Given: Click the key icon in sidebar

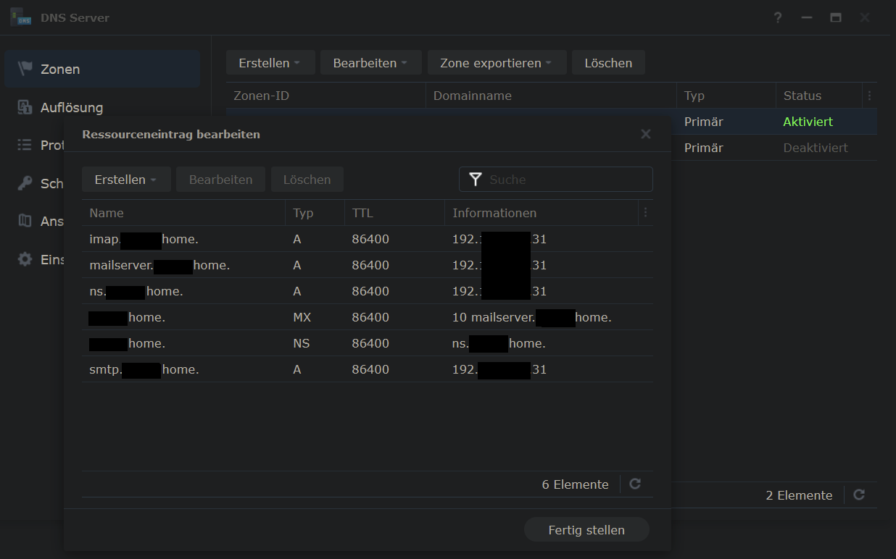Looking at the screenshot, I should pyautogui.click(x=25, y=183).
